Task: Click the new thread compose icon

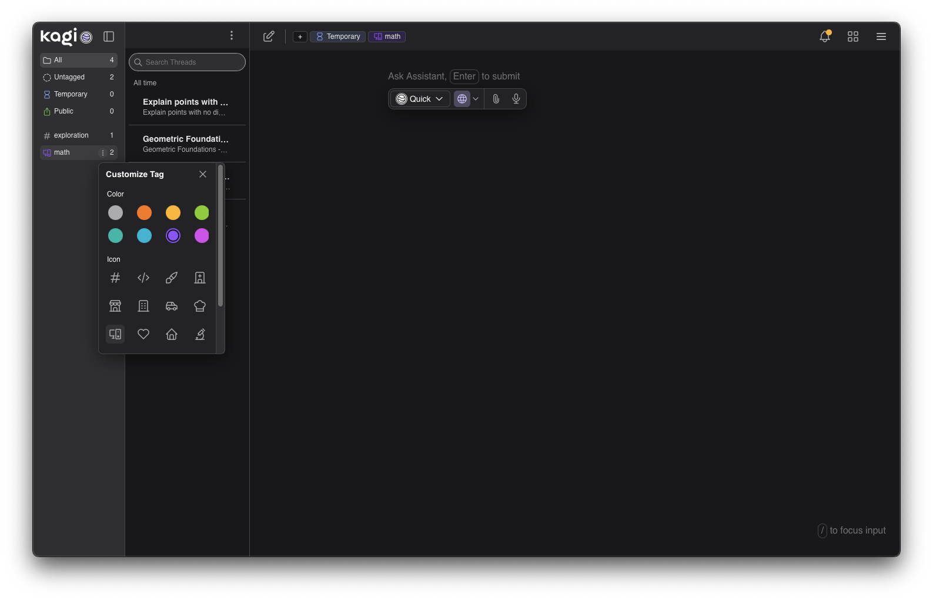Action: click(x=269, y=36)
